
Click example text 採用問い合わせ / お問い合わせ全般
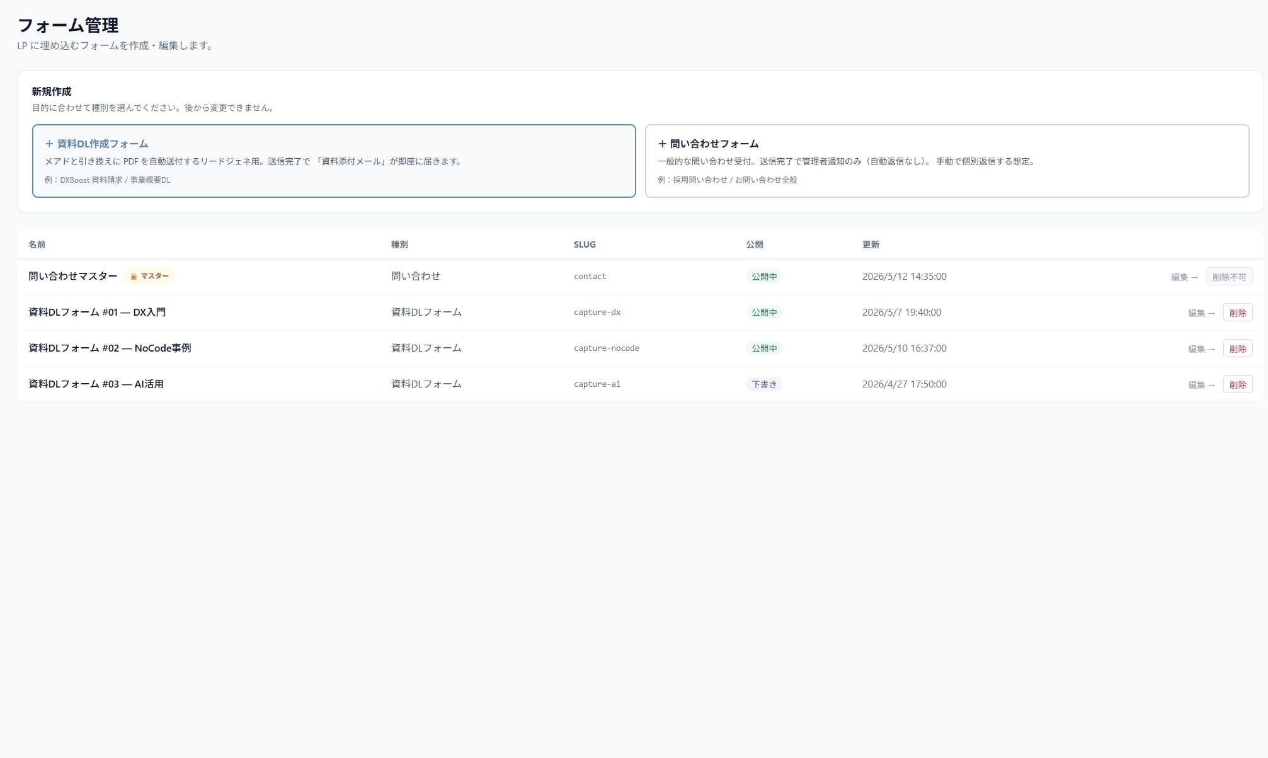[728, 180]
